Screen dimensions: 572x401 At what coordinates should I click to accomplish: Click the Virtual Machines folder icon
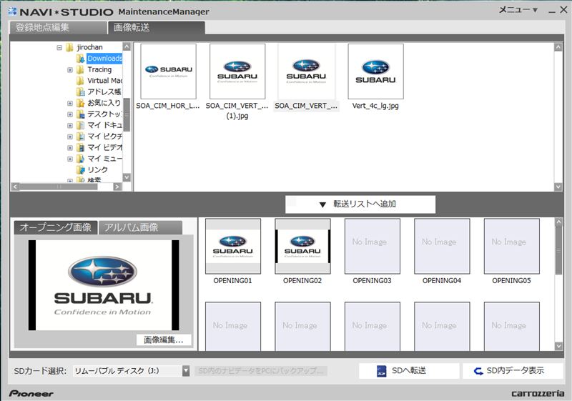pyautogui.click(x=80, y=81)
